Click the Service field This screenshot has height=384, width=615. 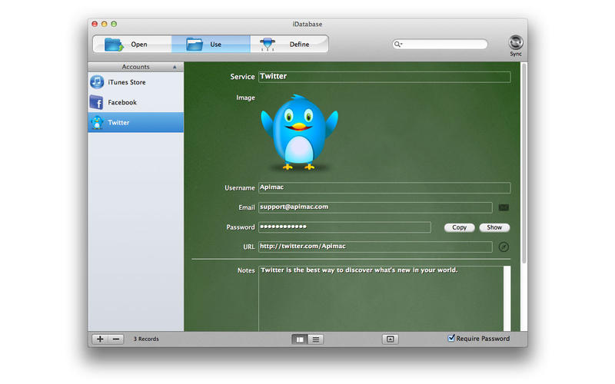pyautogui.click(x=384, y=76)
